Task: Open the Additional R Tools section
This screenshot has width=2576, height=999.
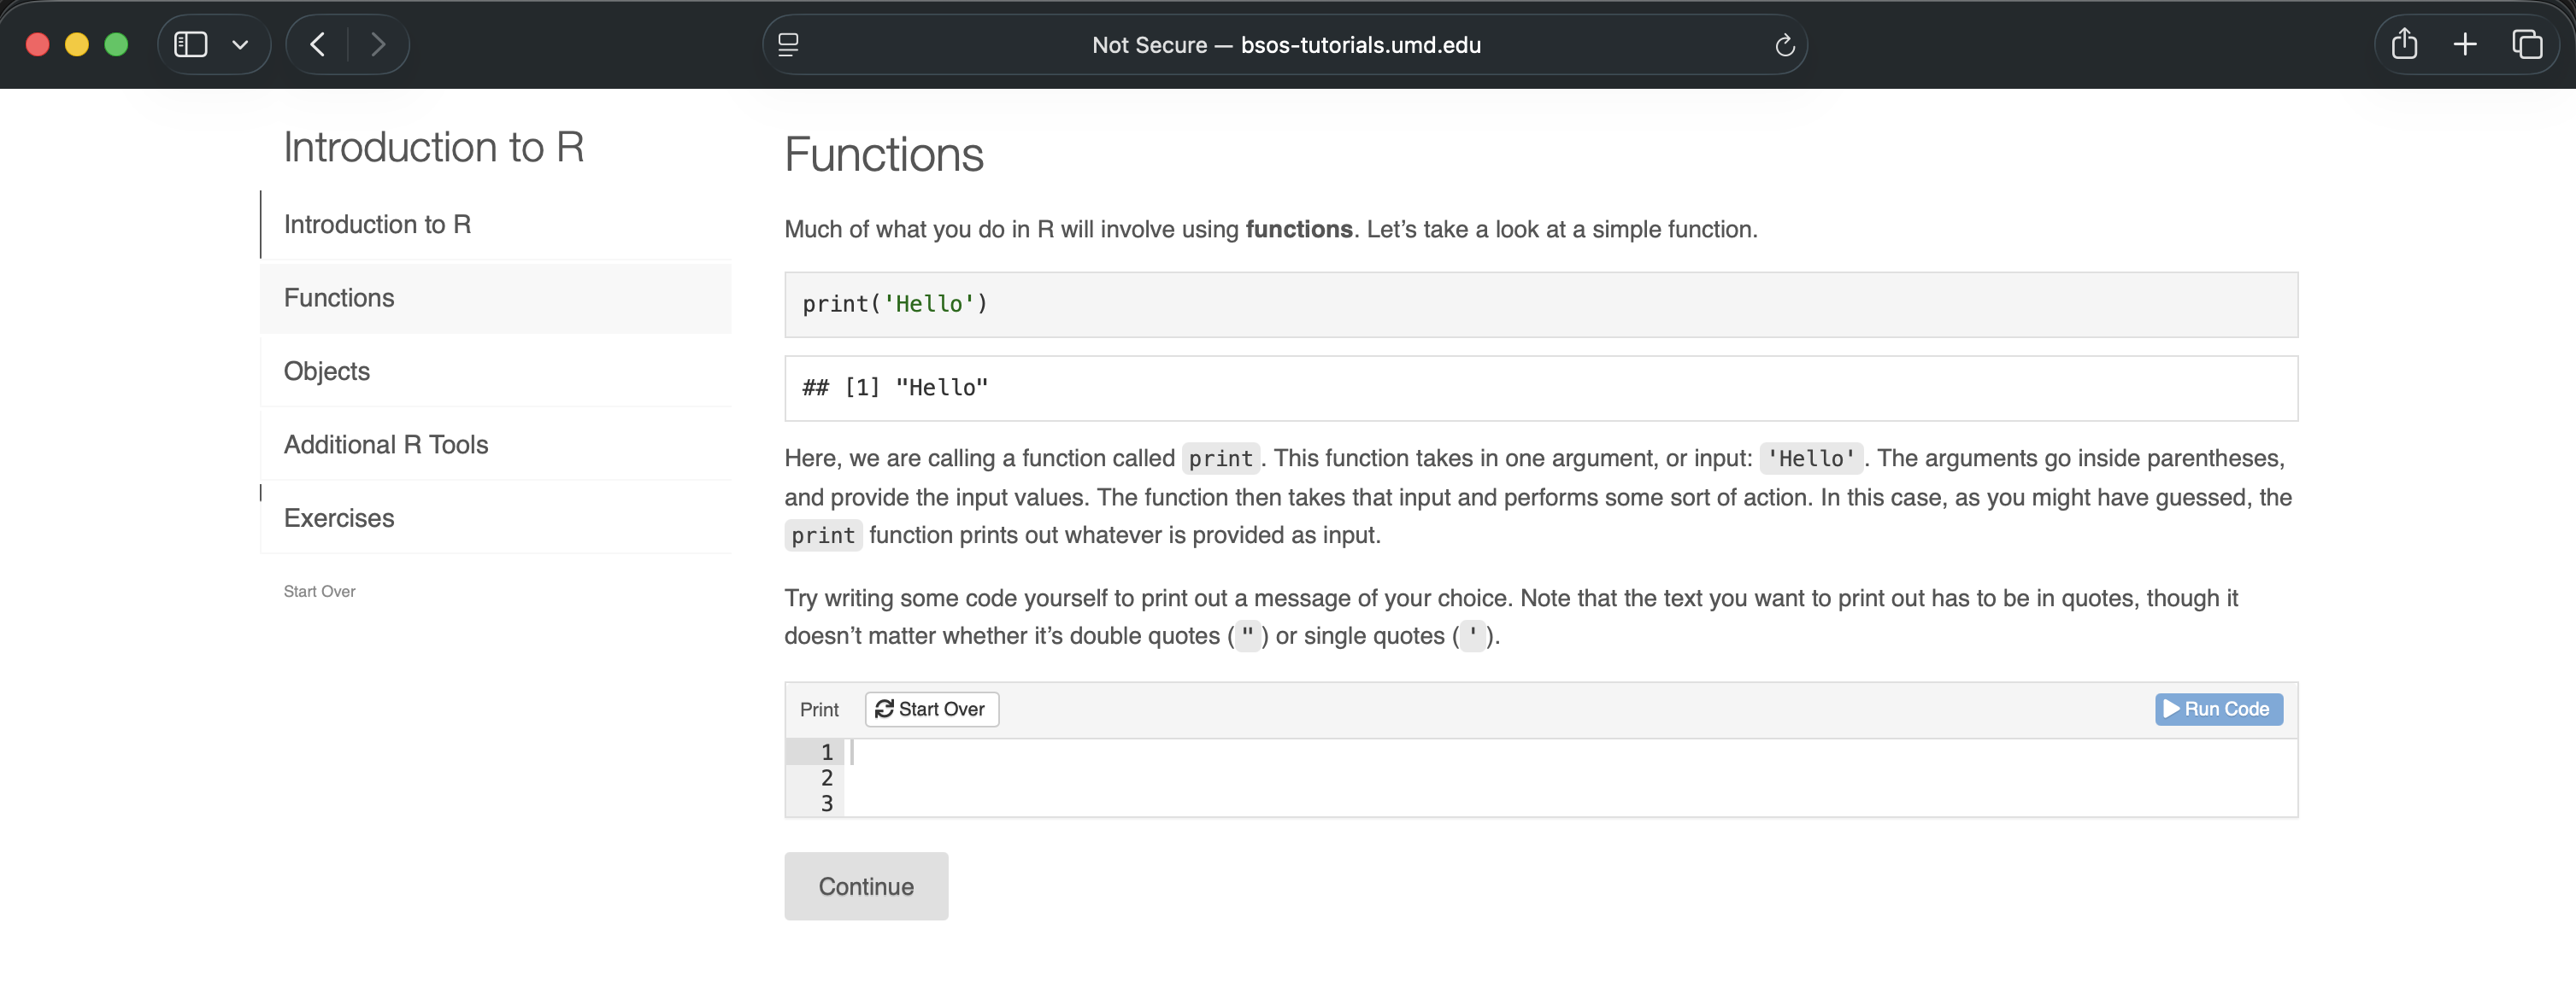Action: point(386,445)
